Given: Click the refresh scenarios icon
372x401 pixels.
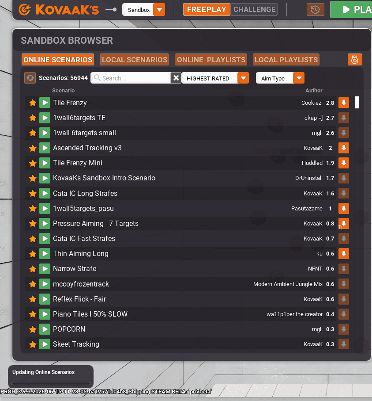Looking at the screenshot, I should 30,78.
